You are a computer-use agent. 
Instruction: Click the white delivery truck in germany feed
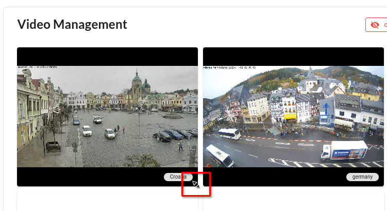tap(344, 150)
